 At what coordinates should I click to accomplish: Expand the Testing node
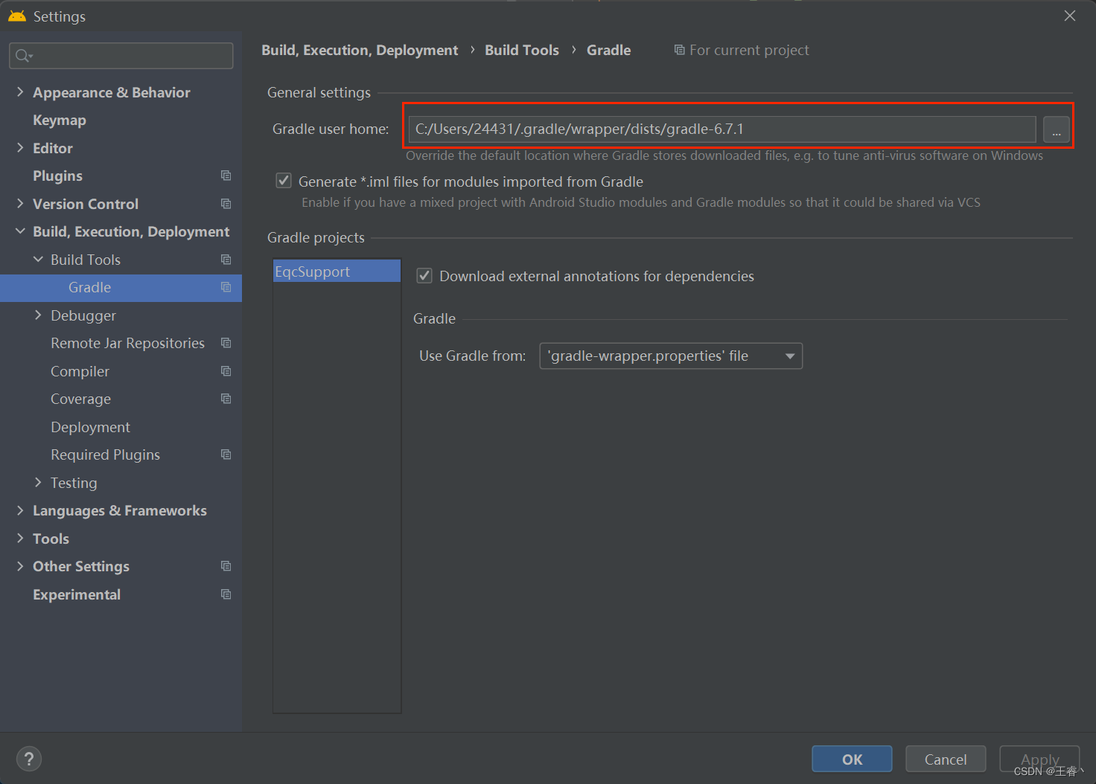[x=38, y=483]
